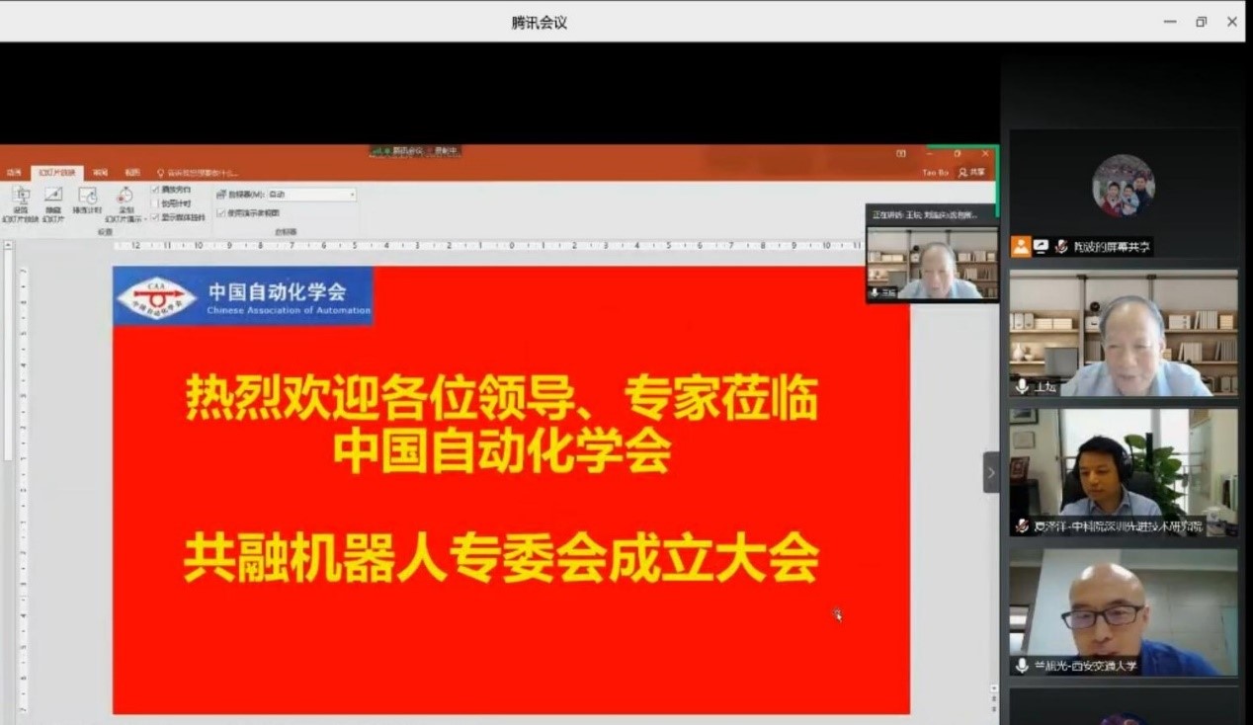Screen dimensions: 1253x725
Task: Click the Set Up Slide Show icon
Action: [21, 200]
